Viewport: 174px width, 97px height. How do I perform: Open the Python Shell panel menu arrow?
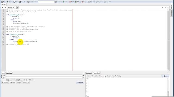pos(168,73)
